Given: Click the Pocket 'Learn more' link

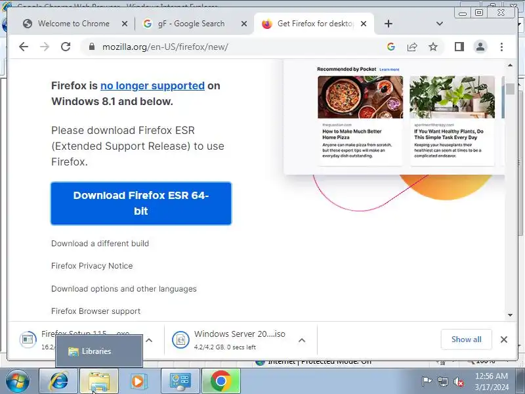Looking at the screenshot, I should [389, 70].
